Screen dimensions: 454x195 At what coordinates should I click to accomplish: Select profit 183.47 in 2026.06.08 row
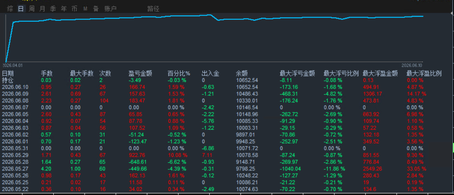pyautogui.click(x=136, y=100)
